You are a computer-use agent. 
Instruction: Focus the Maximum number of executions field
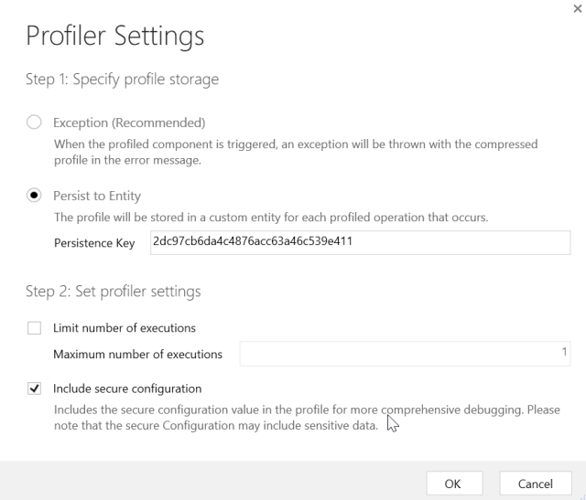click(406, 354)
